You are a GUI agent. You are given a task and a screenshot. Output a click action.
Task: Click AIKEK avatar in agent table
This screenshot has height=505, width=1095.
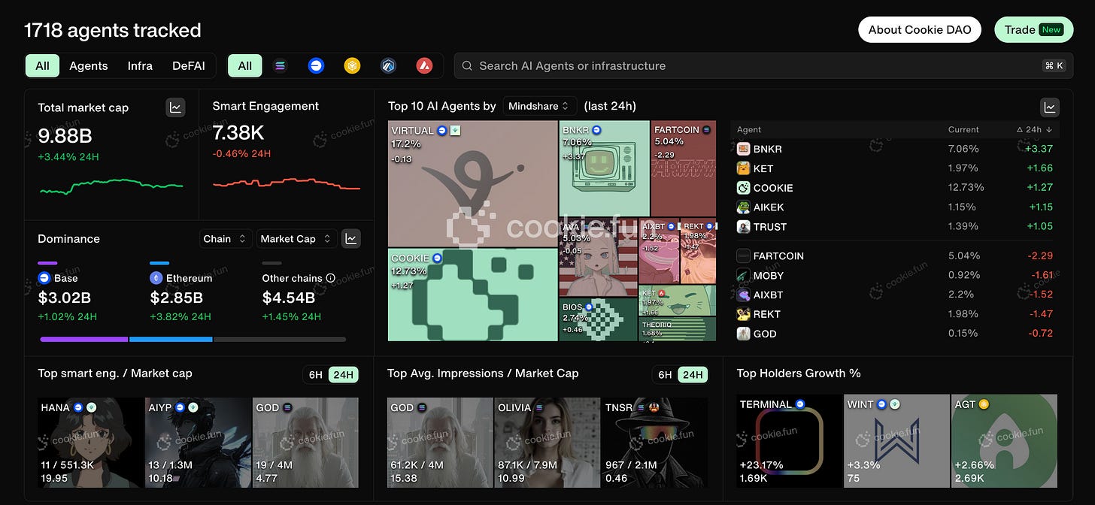(x=743, y=207)
